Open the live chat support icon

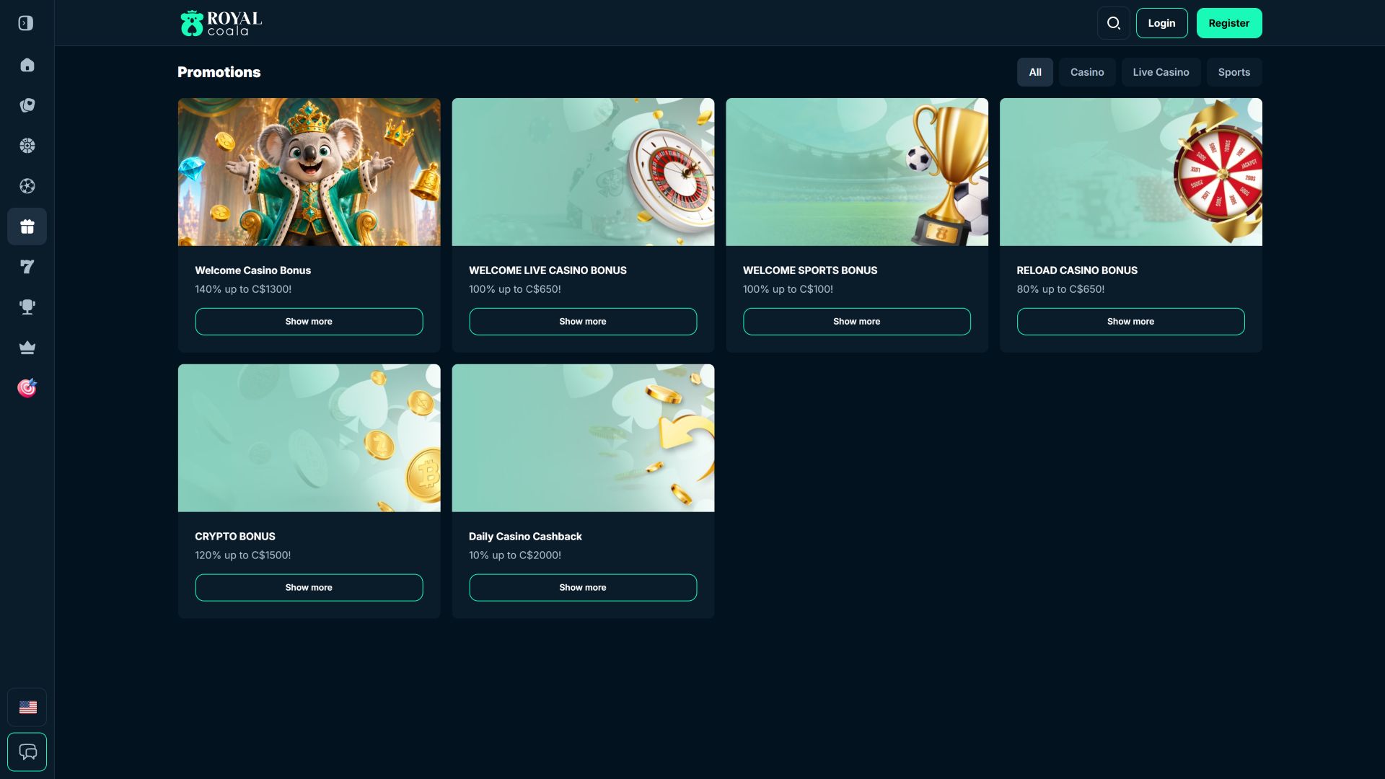pyautogui.click(x=27, y=752)
